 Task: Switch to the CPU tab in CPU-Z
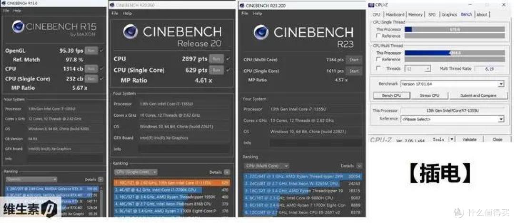[376, 15]
